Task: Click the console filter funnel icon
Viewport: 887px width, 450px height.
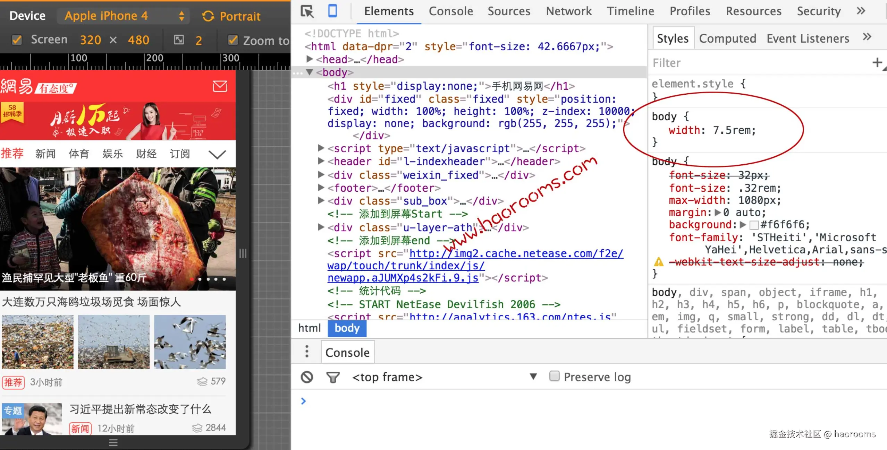Action: pyautogui.click(x=333, y=377)
